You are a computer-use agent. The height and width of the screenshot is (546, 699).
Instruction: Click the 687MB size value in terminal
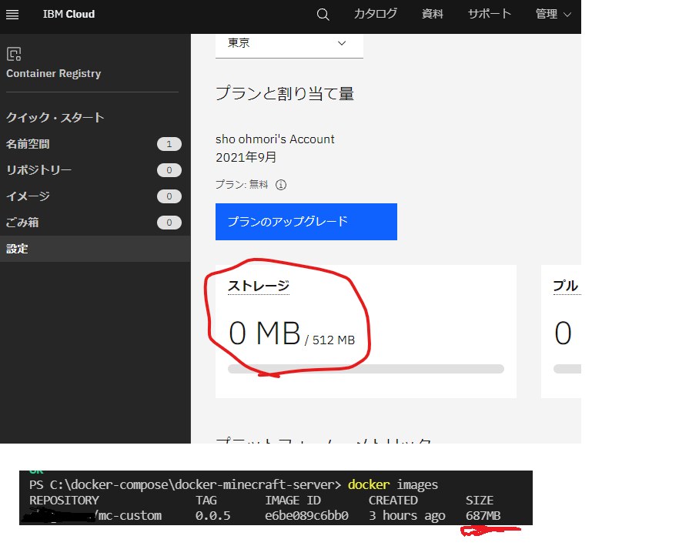click(x=483, y=516)
